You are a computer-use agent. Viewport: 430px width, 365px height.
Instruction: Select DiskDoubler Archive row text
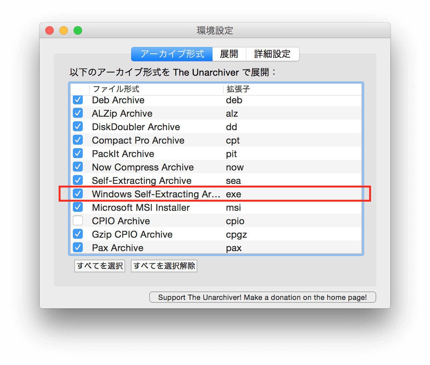point(136,127)
